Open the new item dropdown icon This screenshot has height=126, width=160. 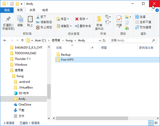click(x=108, y=17)
